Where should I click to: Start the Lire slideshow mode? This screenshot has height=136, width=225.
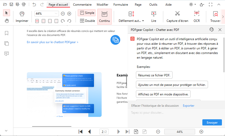tap(154, 17)
